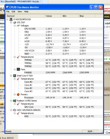Select the +5V VCCH row
110x139 pixels.
point(63,51)
